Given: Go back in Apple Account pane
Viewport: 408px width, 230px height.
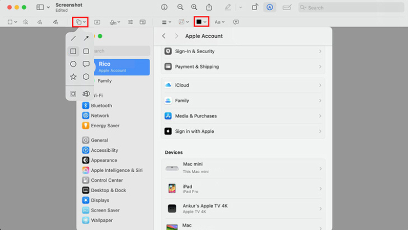Looking at the screenshot, I should click(x=164, y=36).
